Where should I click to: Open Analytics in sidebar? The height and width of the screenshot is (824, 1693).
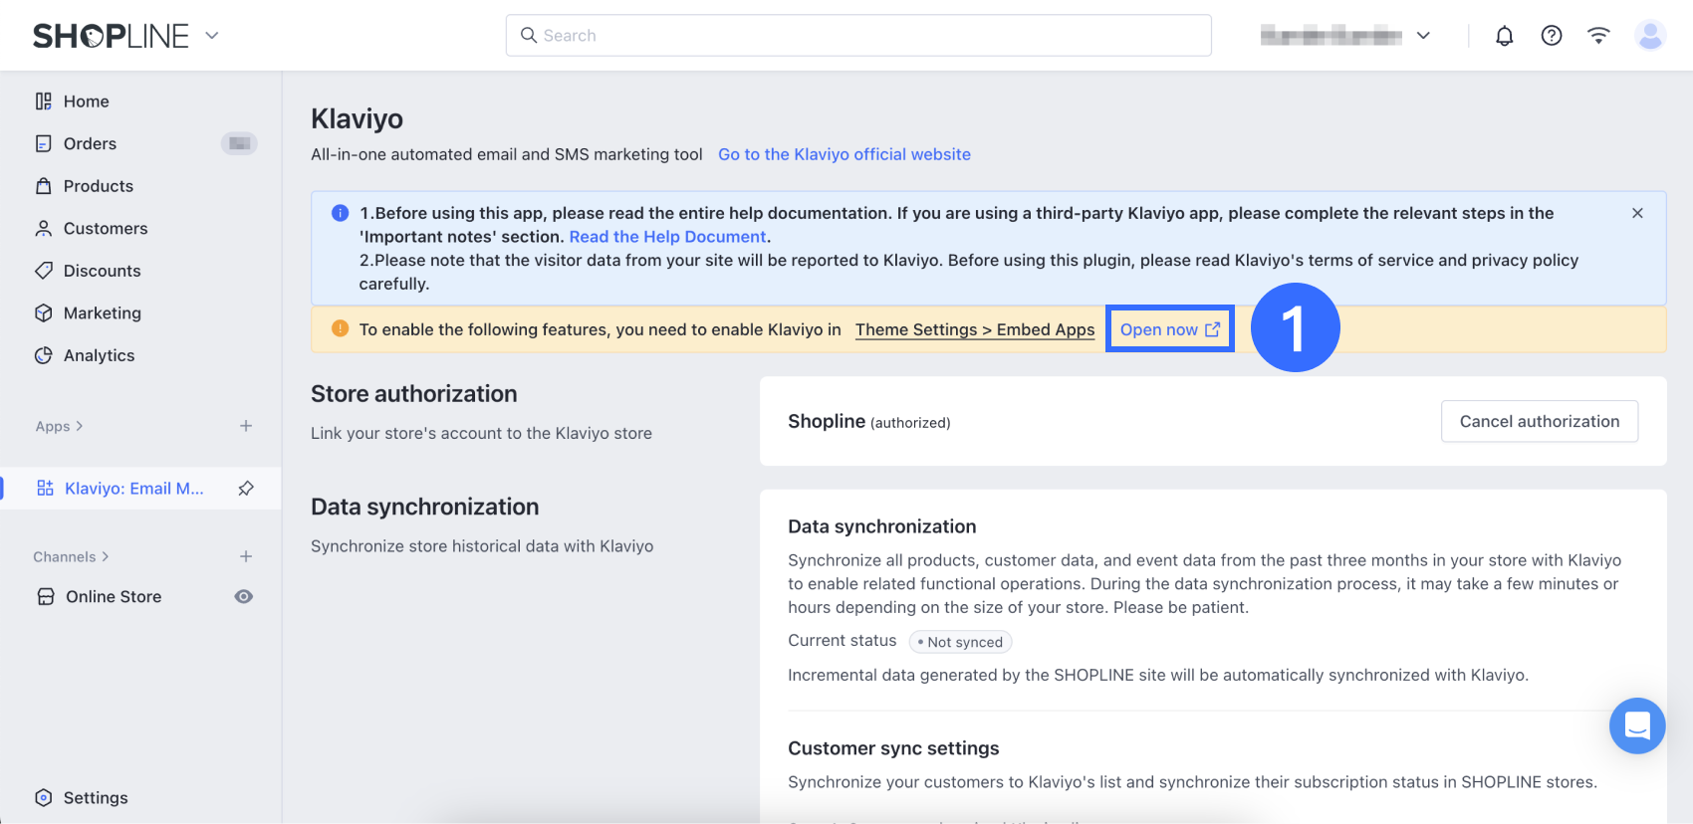point(99,356)
